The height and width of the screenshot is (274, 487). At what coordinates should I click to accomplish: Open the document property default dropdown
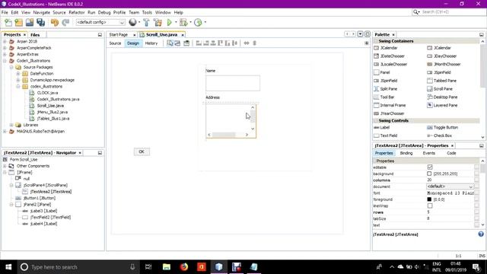(x=450, y=186)
